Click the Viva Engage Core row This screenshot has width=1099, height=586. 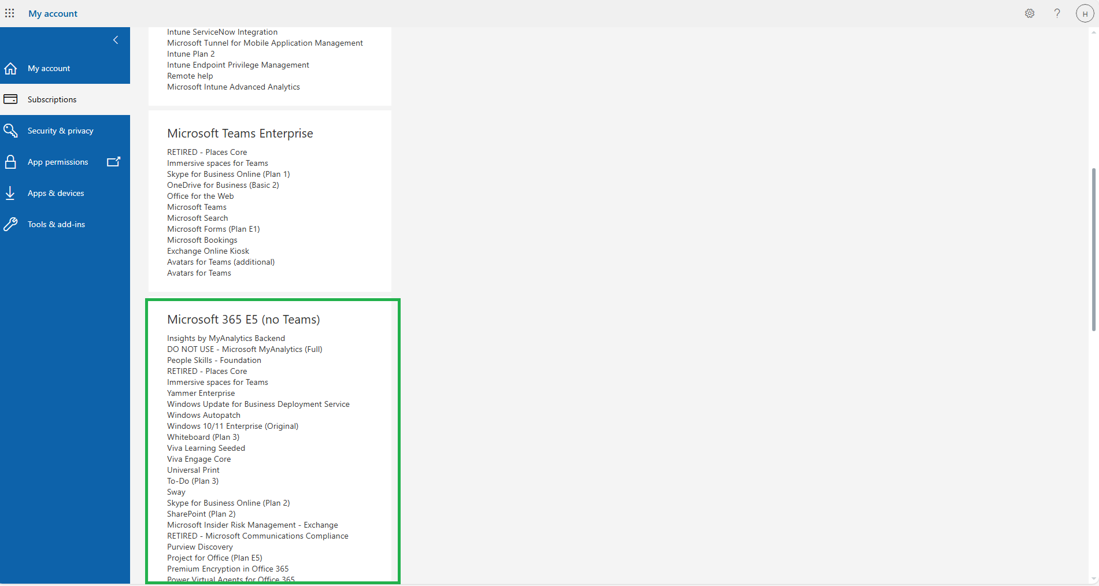pos(199,459)
